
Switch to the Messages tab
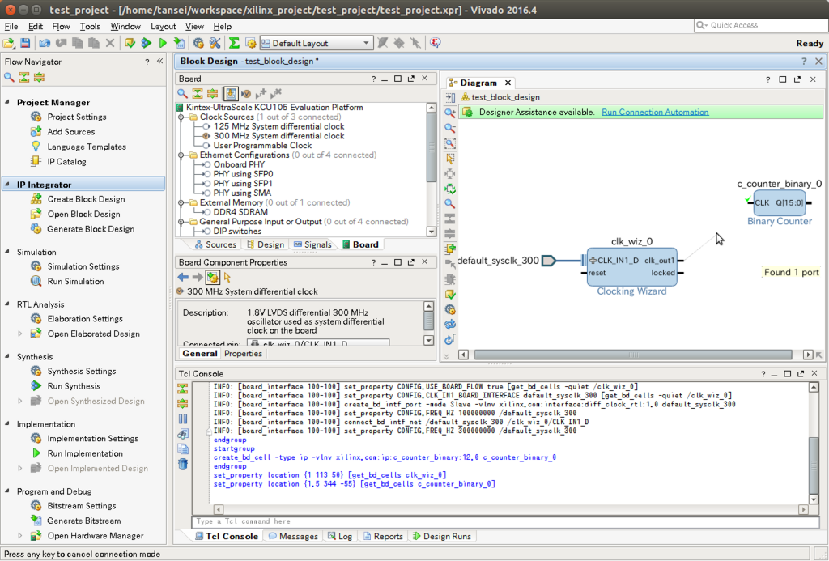click(x=293, y=536)
